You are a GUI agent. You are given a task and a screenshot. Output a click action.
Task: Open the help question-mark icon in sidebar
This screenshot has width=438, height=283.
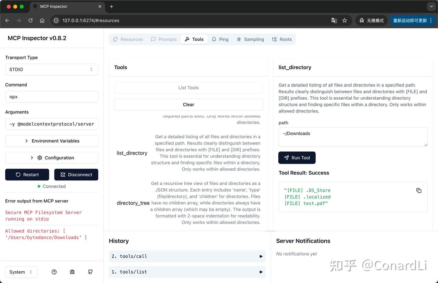point(54,272)
